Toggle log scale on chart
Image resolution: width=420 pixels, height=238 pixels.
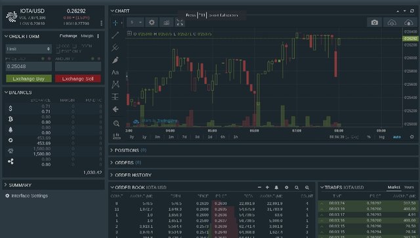click(x=382, y=137)
